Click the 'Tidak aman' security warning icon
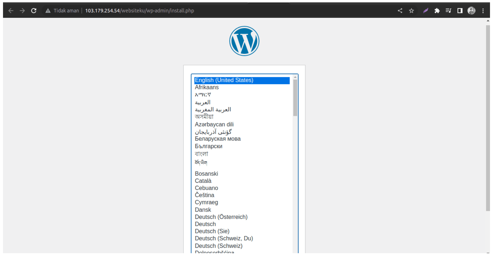This screenshot has width=493, height=258. (48, 11)
